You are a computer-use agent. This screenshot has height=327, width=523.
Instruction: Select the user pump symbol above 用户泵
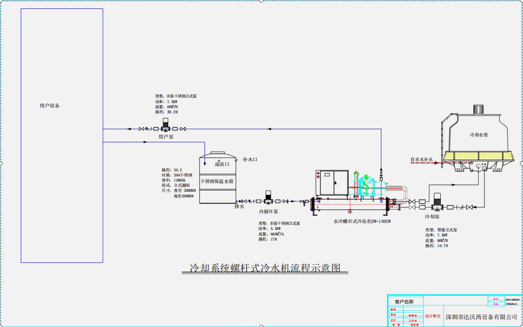click(165, 125)
